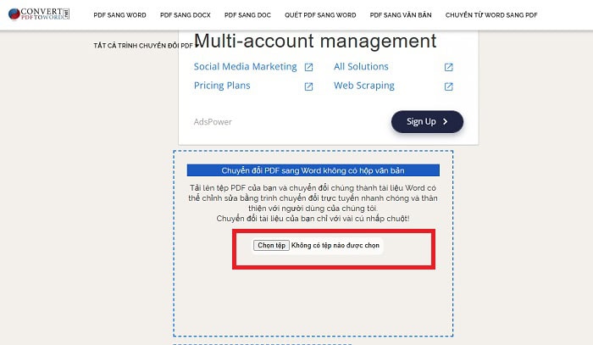Open QUÉT PDF SANG WORD page
The width and height of the screenshot is (593, 345).
[320, 15]
